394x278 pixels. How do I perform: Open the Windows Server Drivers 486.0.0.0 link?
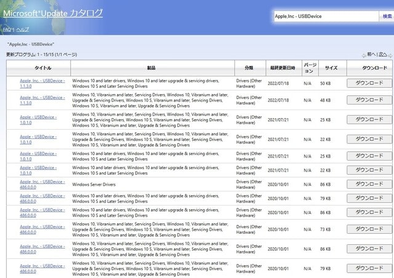[42, 185]
